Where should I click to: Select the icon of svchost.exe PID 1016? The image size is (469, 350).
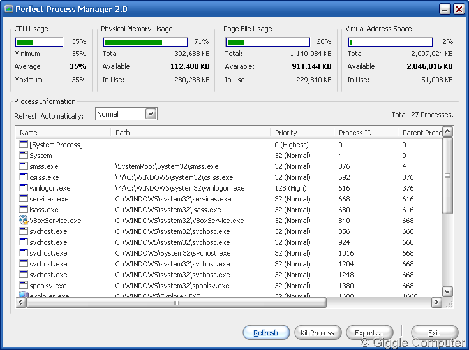pyautogui.click(x=24, y=253)
